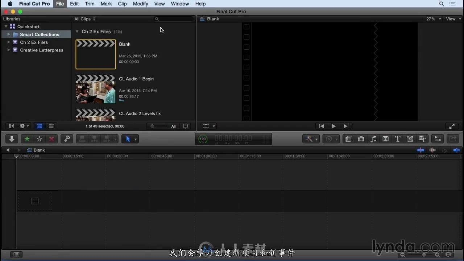Viewport: 464px width, 261px height.
Task: Open the All Clips filter dropdown
Action: pyautogui.click(x=85, y=19)
